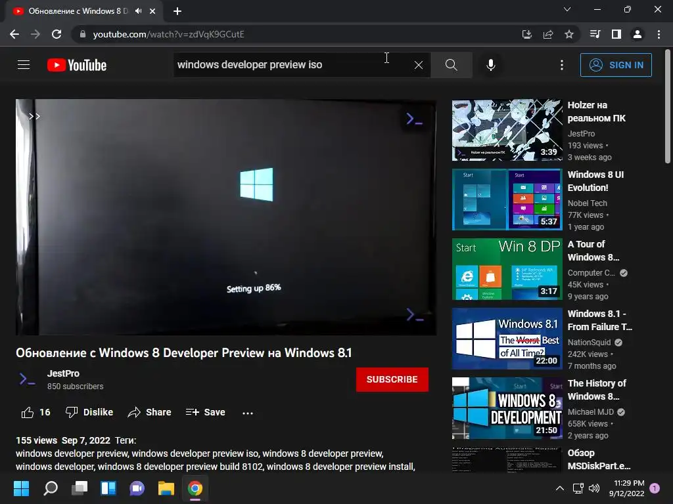
Task: Open Chrome three-dot menu
Action: [659, 34]
